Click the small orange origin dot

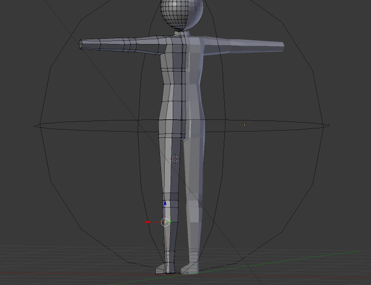click(x=244, y=125)
